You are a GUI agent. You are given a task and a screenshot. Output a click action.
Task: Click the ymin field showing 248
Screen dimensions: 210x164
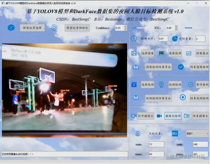pos(201,144)
